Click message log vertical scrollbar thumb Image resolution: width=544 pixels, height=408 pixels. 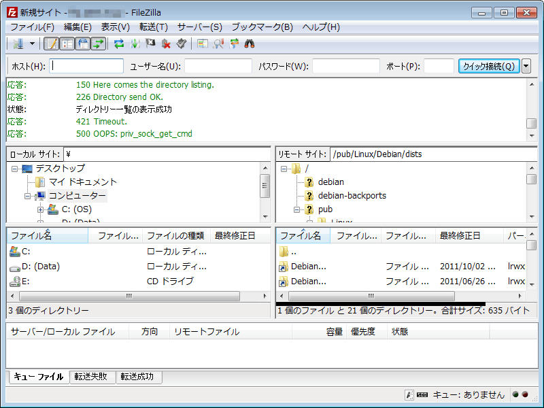(531, 123)
